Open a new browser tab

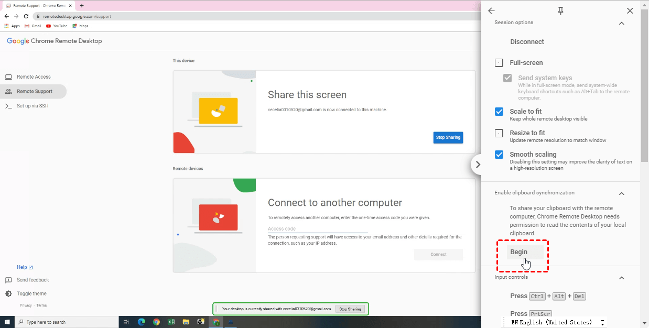pyautogui.click(x=82, y=5)
